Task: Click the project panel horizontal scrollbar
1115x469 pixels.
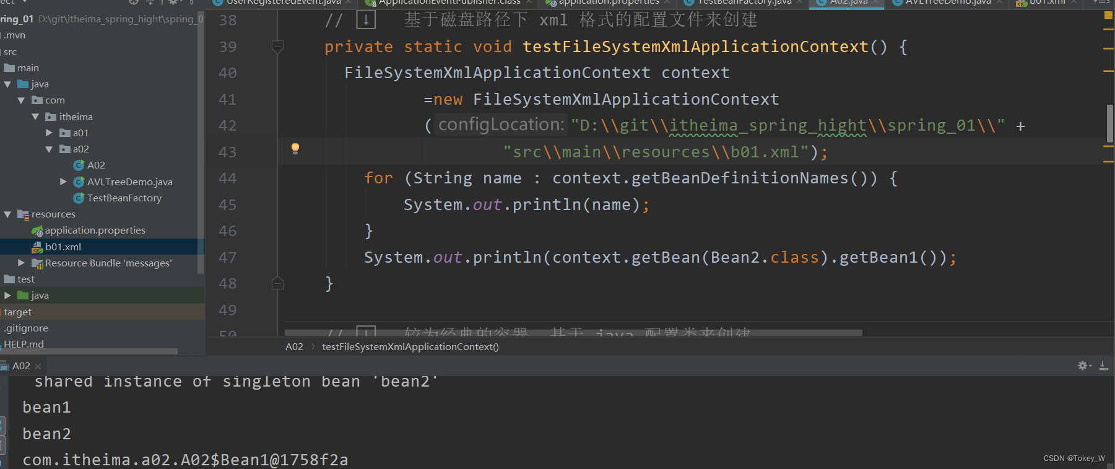Action: 89,351
